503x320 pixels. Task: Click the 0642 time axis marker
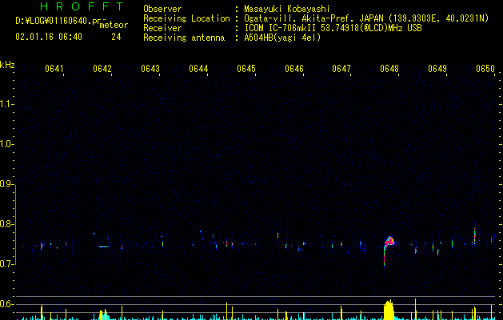[x=102, y=69]
